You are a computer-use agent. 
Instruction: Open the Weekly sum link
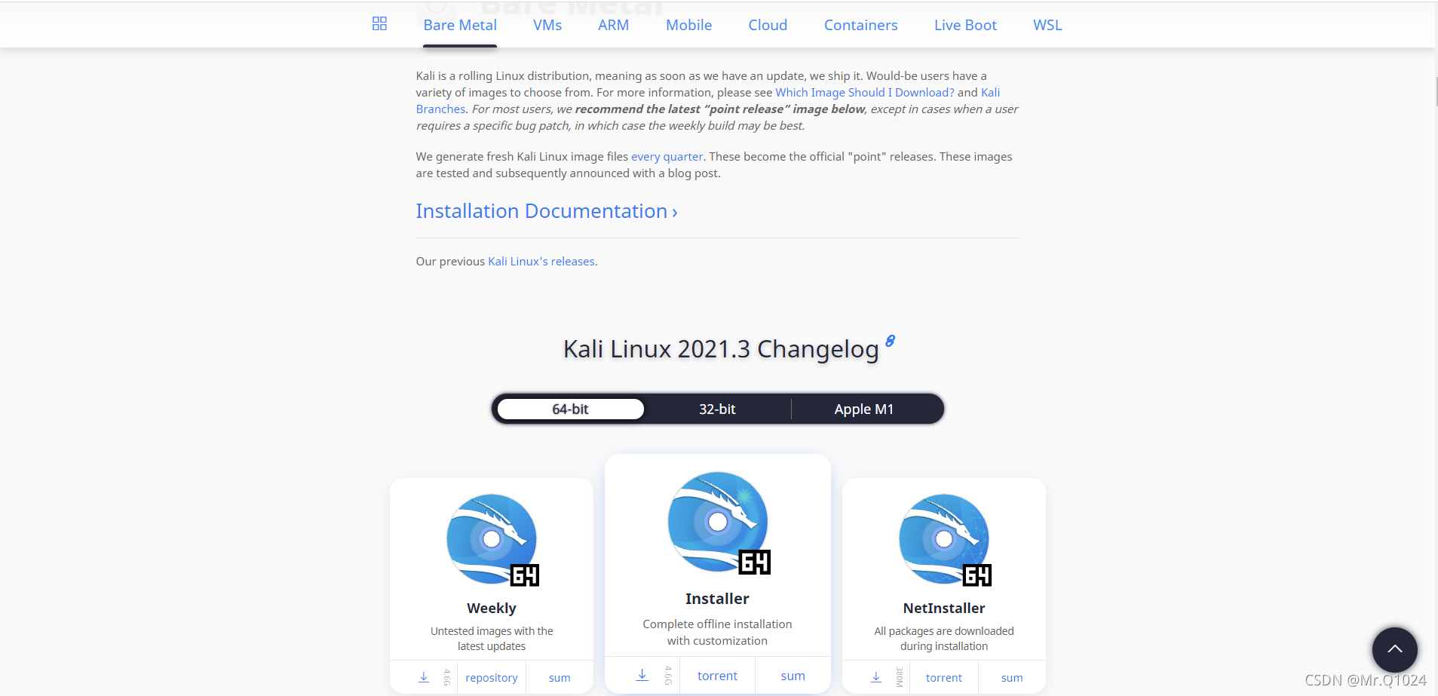coord(560,677)
